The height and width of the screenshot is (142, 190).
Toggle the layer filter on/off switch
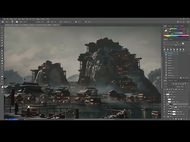point(185,83)
